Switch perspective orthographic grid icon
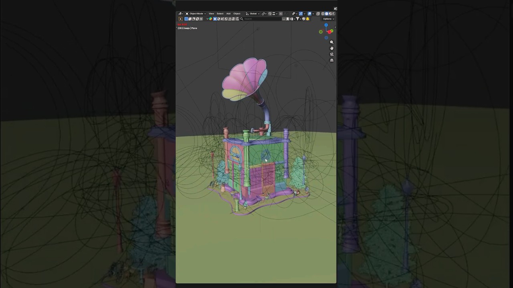 coord(331,60)
